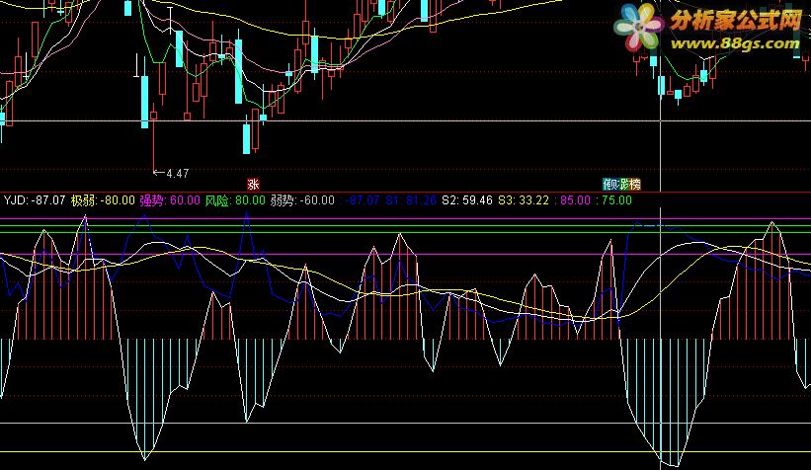The width and height of the screenshot is (811, 470).
Task: Click the YJD: -87.07 indicator value
Action: (35, 200)
